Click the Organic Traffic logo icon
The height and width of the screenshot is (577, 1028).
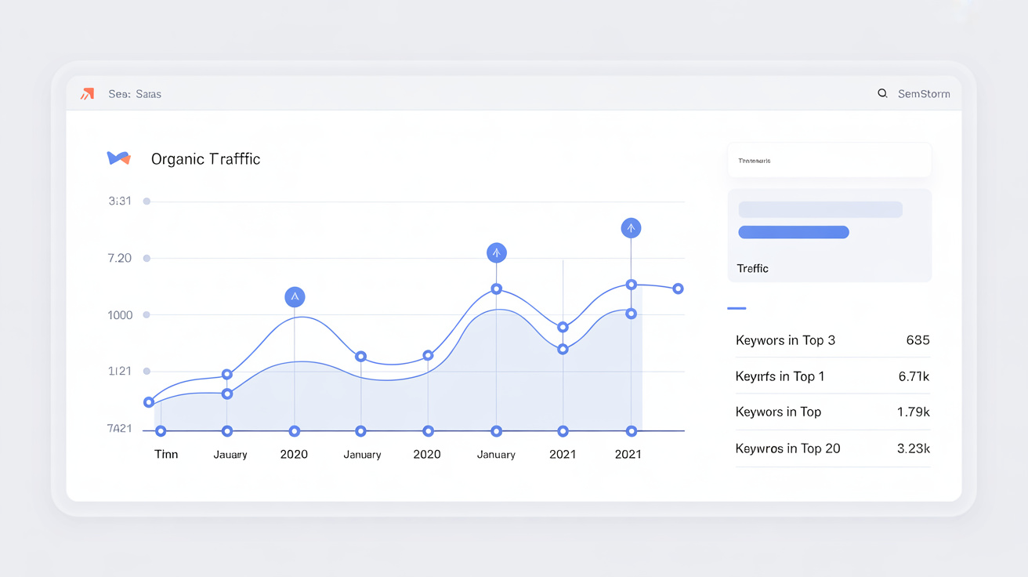pyautogui.click(x=118, y=158)
